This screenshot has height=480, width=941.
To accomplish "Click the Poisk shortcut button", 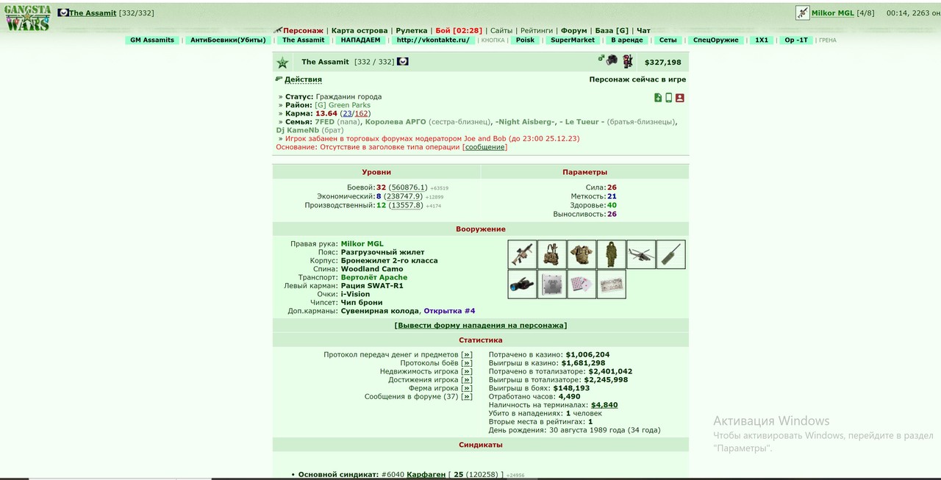I will coord(525,40).
